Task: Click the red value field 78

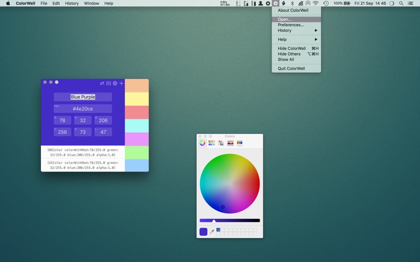Action: tap(62, 120)
